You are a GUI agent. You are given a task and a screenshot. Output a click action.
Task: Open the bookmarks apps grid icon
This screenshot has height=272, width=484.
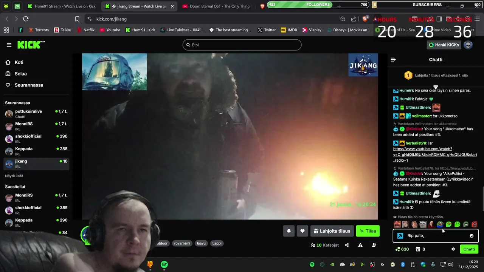(6, 30)
